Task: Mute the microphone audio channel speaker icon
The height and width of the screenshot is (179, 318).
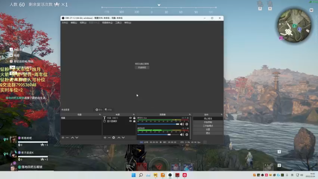Action: [182, 124]
